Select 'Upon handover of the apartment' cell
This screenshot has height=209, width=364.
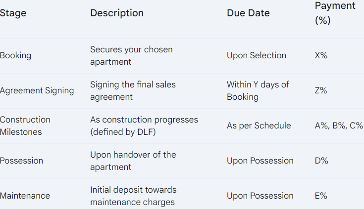[133, 161]
